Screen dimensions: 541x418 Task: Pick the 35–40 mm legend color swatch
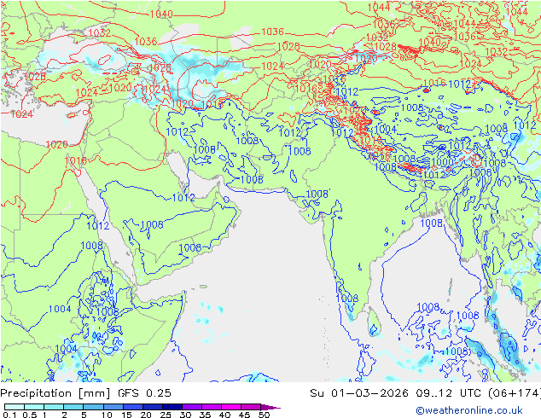pyautogui.click(x=212, y=407)
